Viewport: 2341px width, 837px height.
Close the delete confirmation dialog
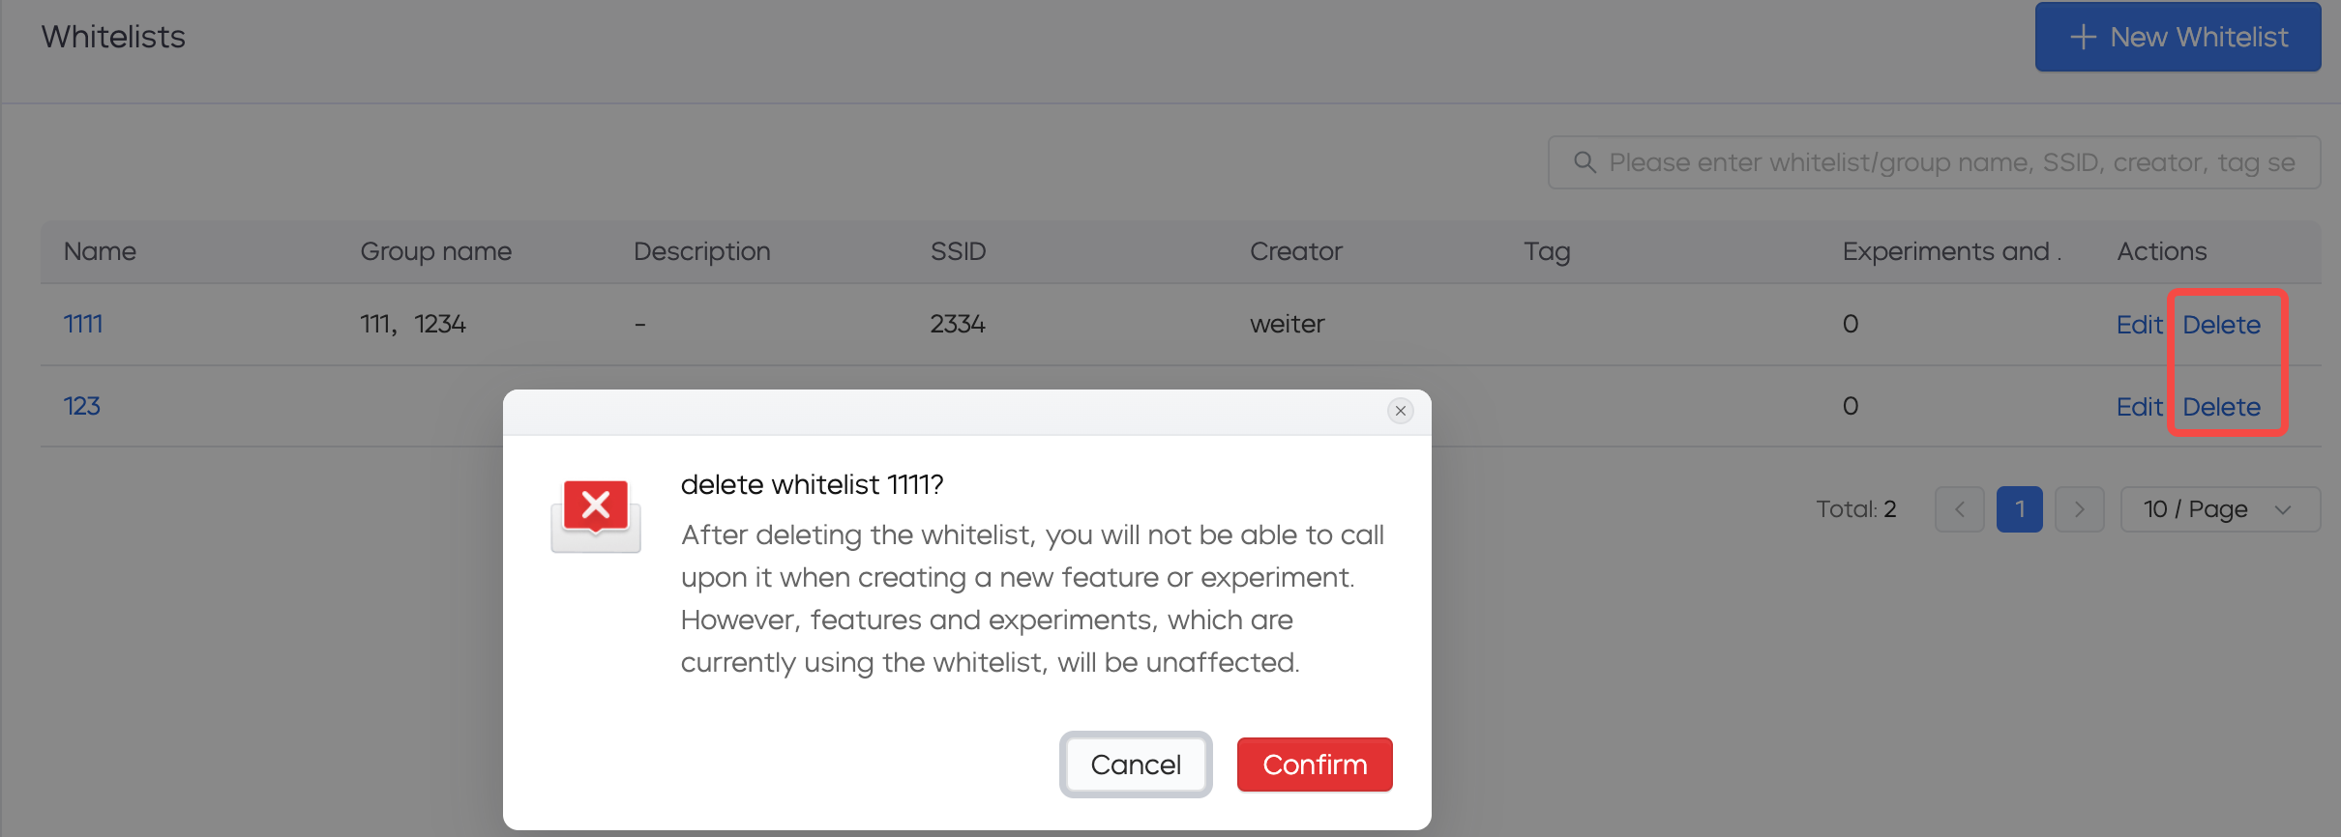(1400, 411)
